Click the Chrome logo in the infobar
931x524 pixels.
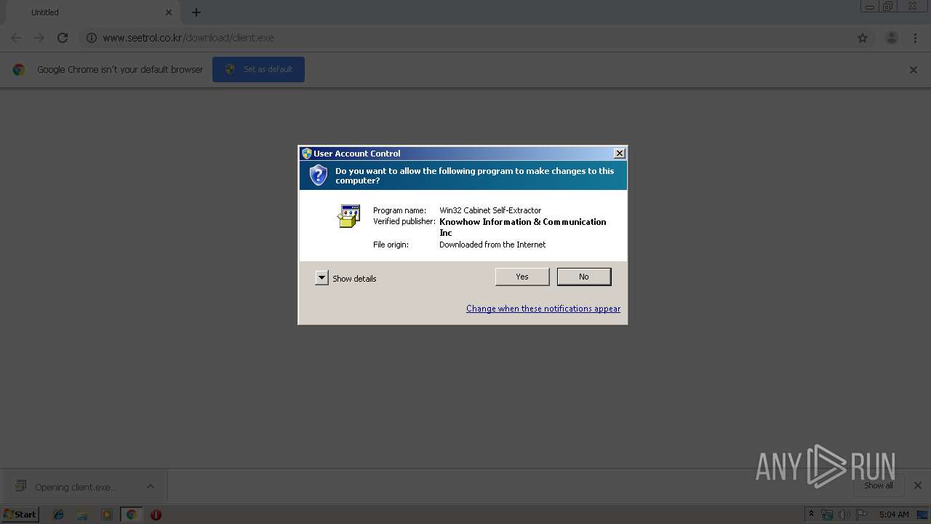pos(19,70)
